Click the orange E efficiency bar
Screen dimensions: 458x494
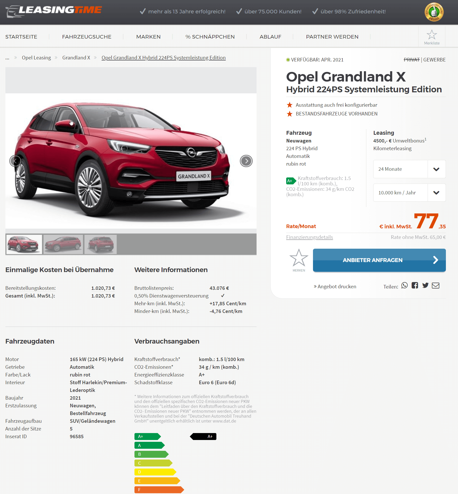157,481
